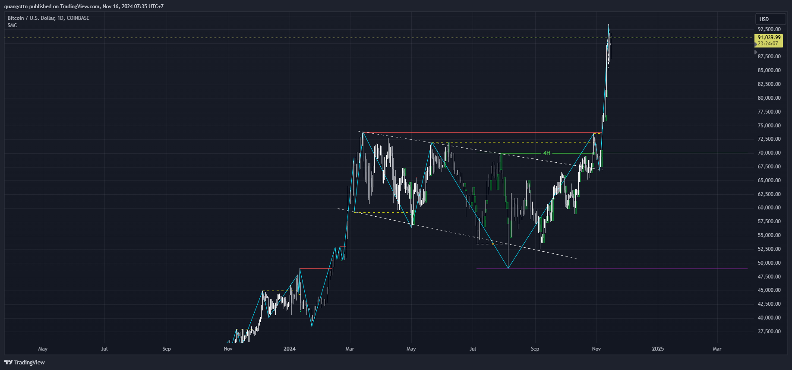Select the 4H label on magenta line
The image size is (792, 370).
point(547,153)
